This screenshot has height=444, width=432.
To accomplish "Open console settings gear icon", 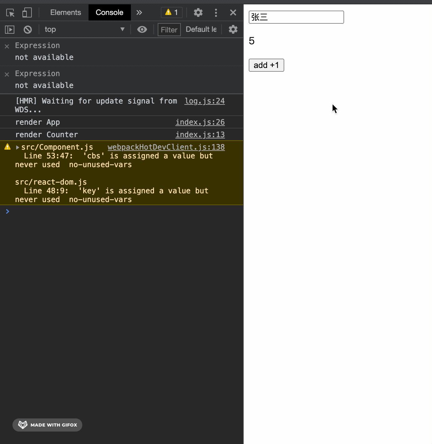I will 233,29.
